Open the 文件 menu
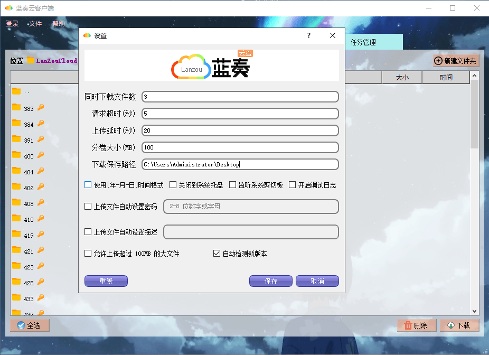This screenshot has width=489, height=355. pos(35,24)
